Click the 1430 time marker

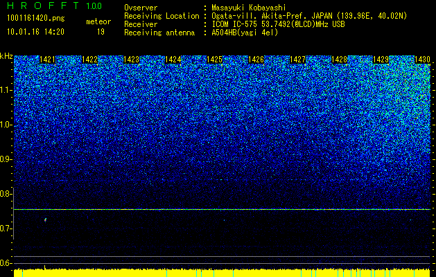pyautogui.click(x=422, y=60)
